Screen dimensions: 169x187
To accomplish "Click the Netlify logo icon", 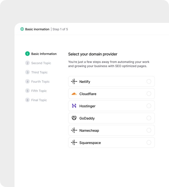I will pyautogui.click(x=74, y=82).
